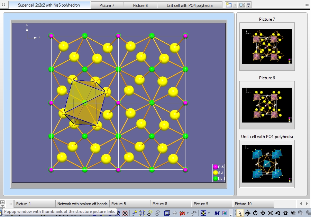Click the rotate tool icon
The width and height of the screenshot is (311, 217).
pos(255,213)
